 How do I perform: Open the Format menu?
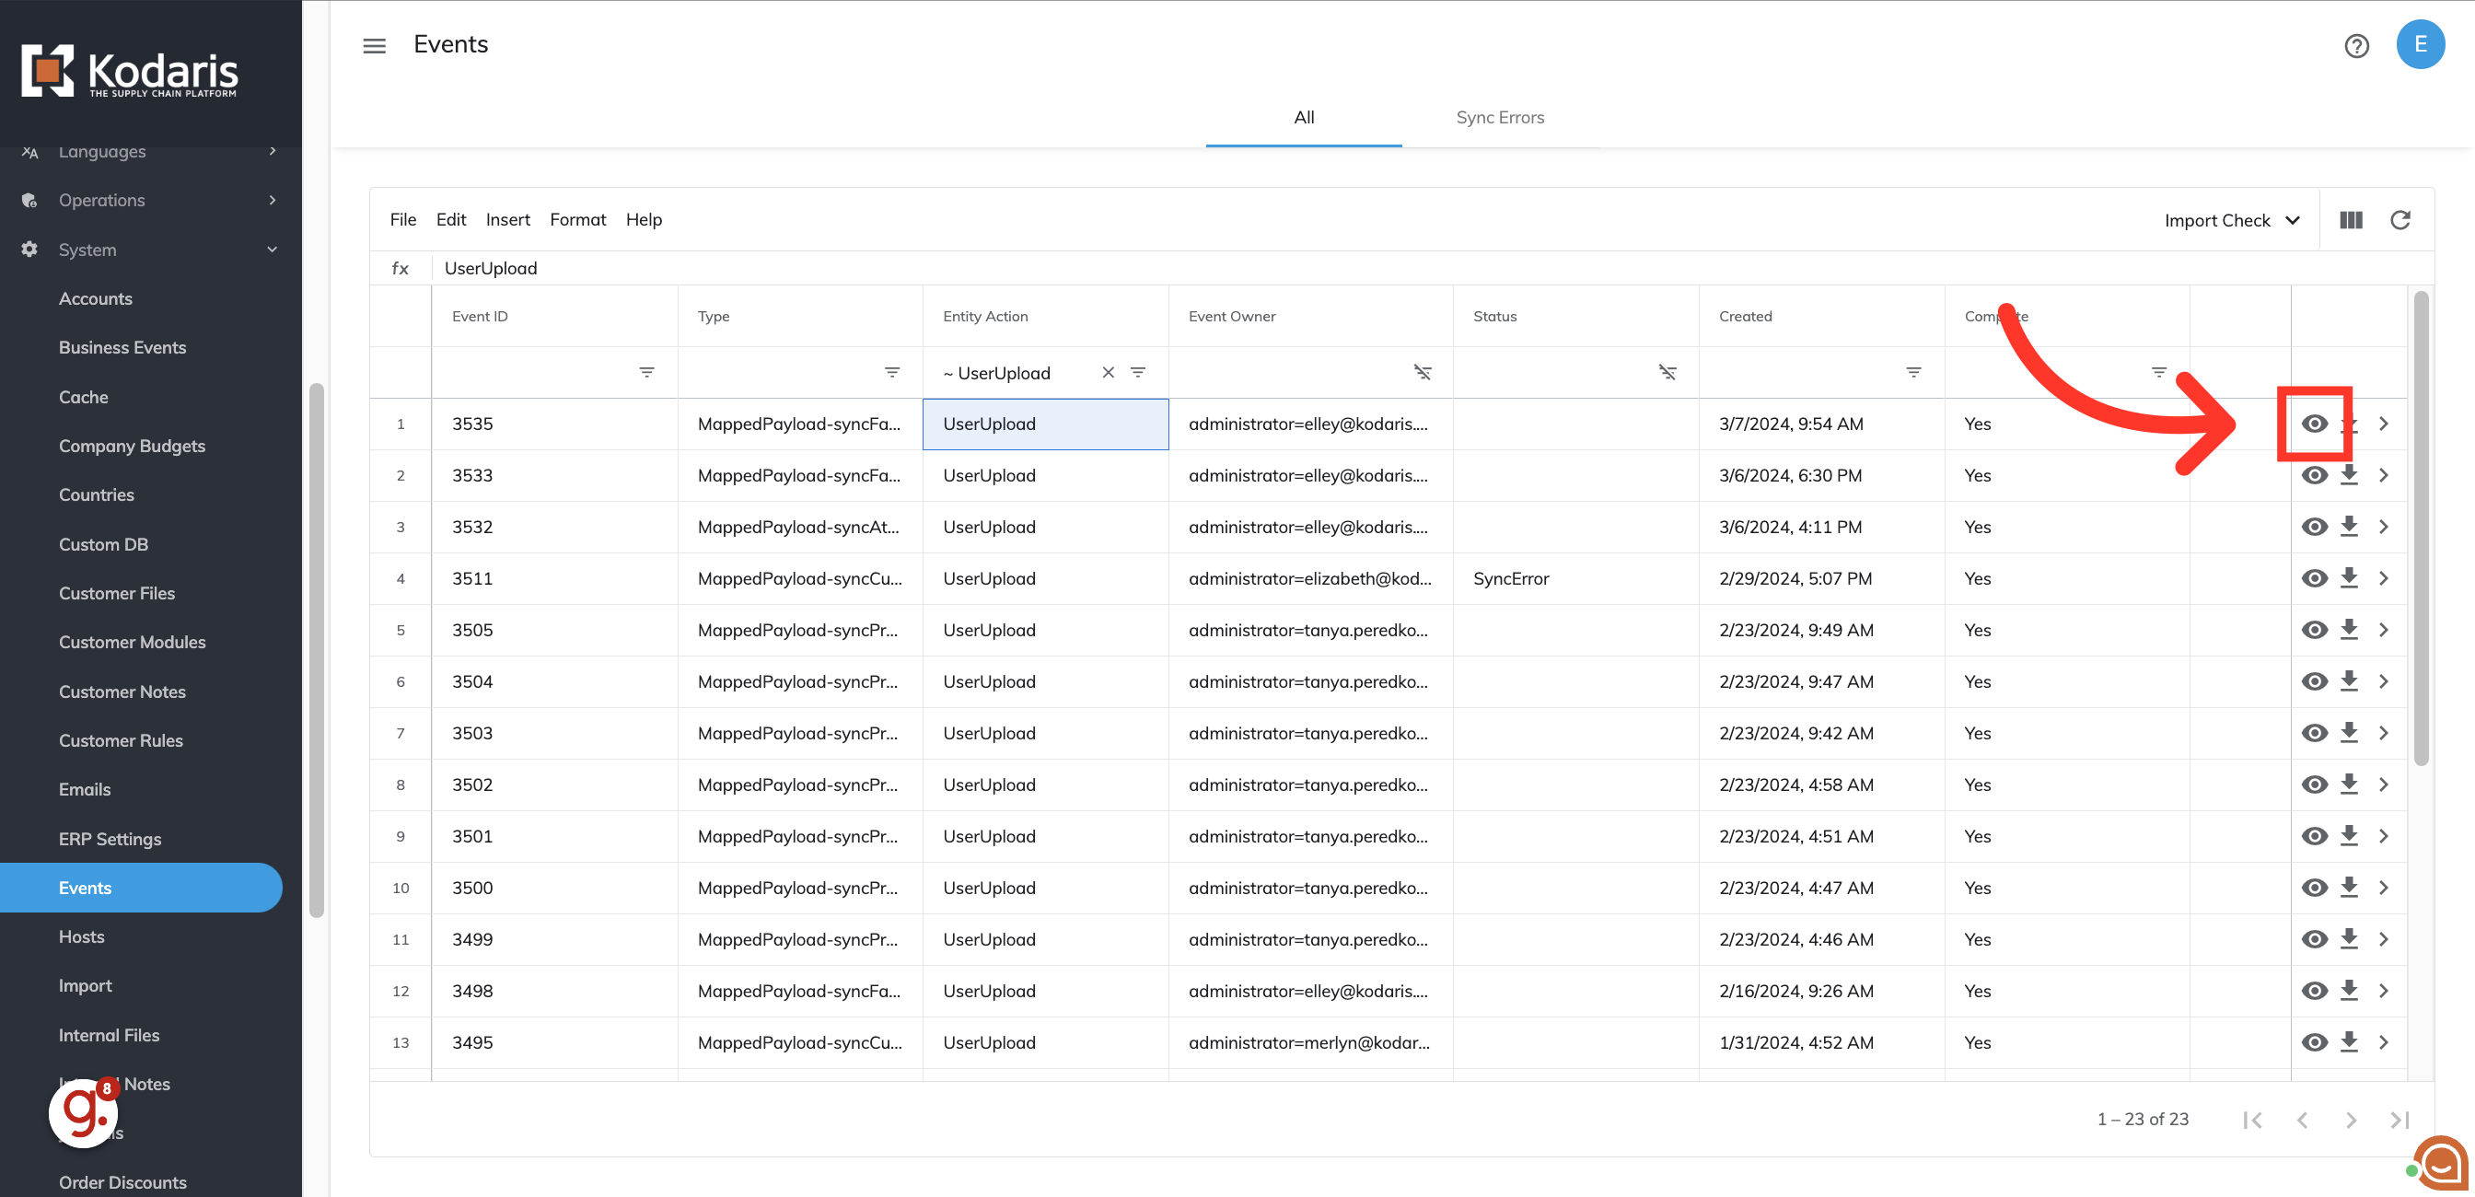point(577,219)
